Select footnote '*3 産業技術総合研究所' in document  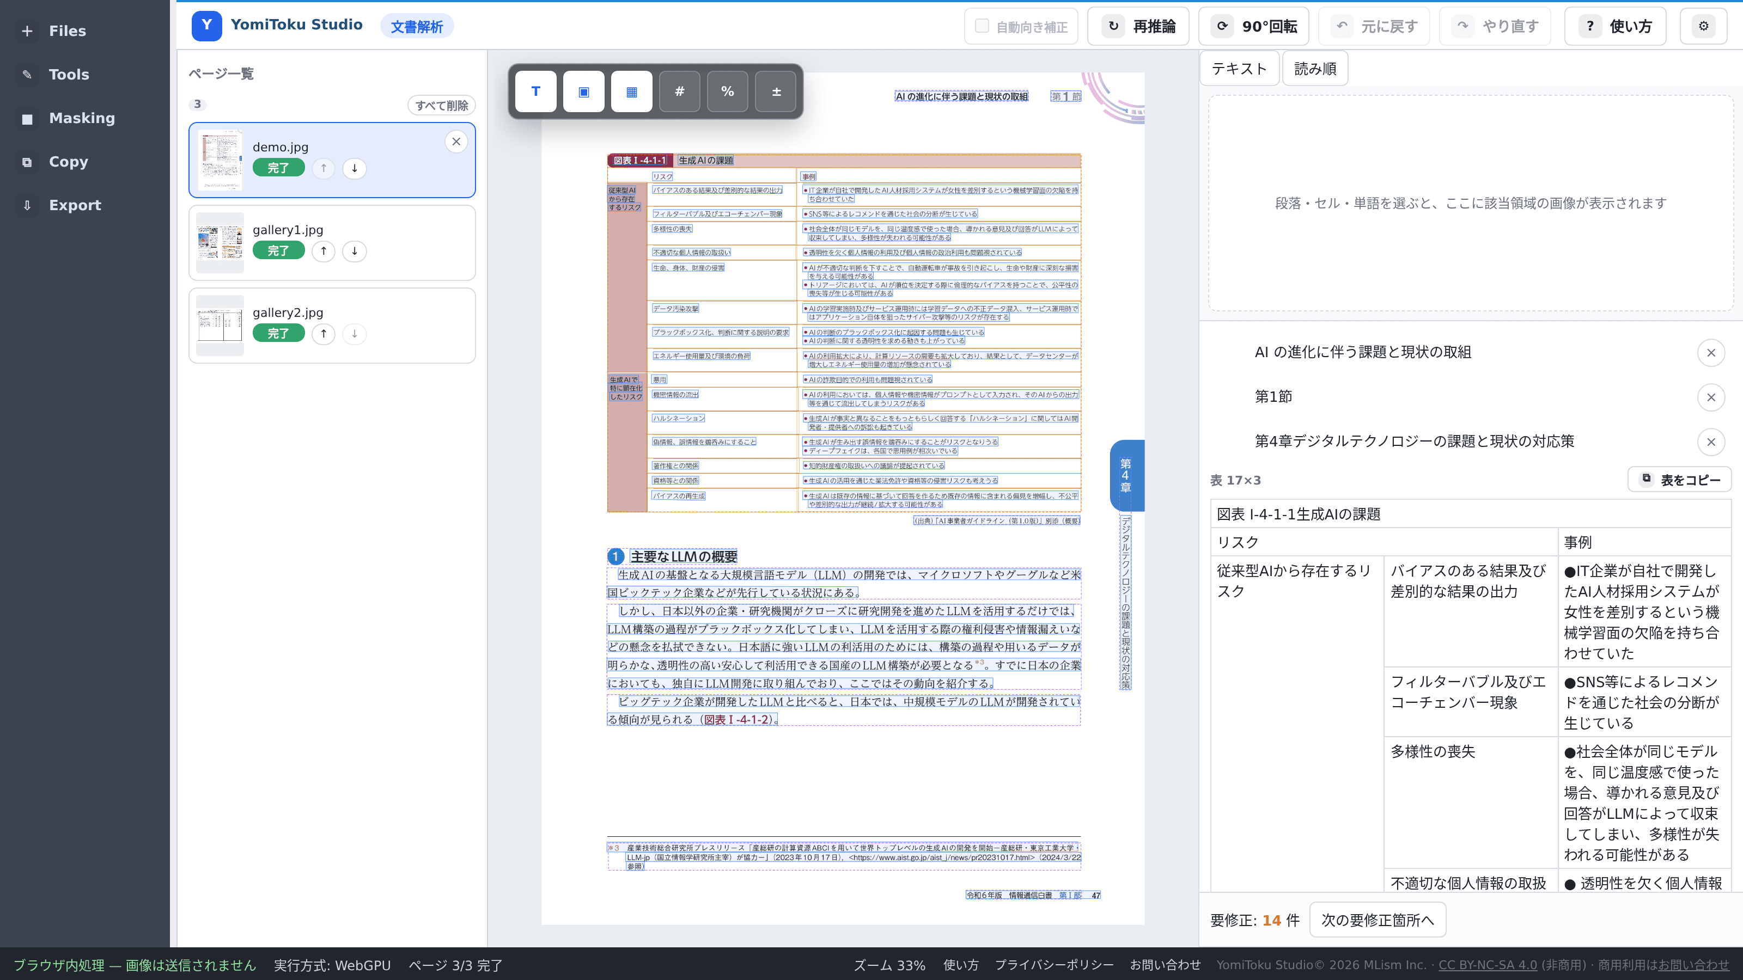844,856
